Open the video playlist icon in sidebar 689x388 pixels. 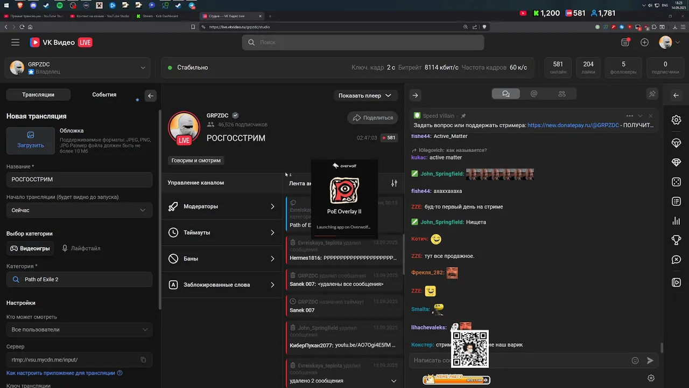coord(676,282)
